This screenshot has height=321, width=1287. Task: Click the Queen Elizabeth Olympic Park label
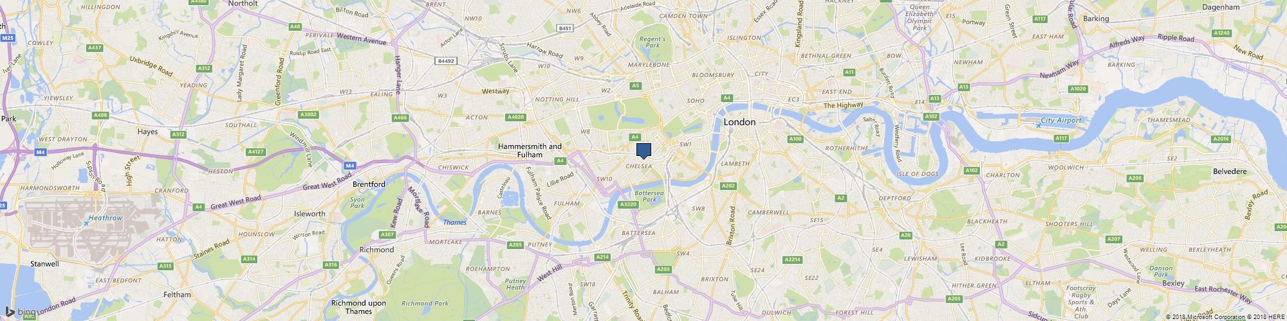[x=920, y=17]
